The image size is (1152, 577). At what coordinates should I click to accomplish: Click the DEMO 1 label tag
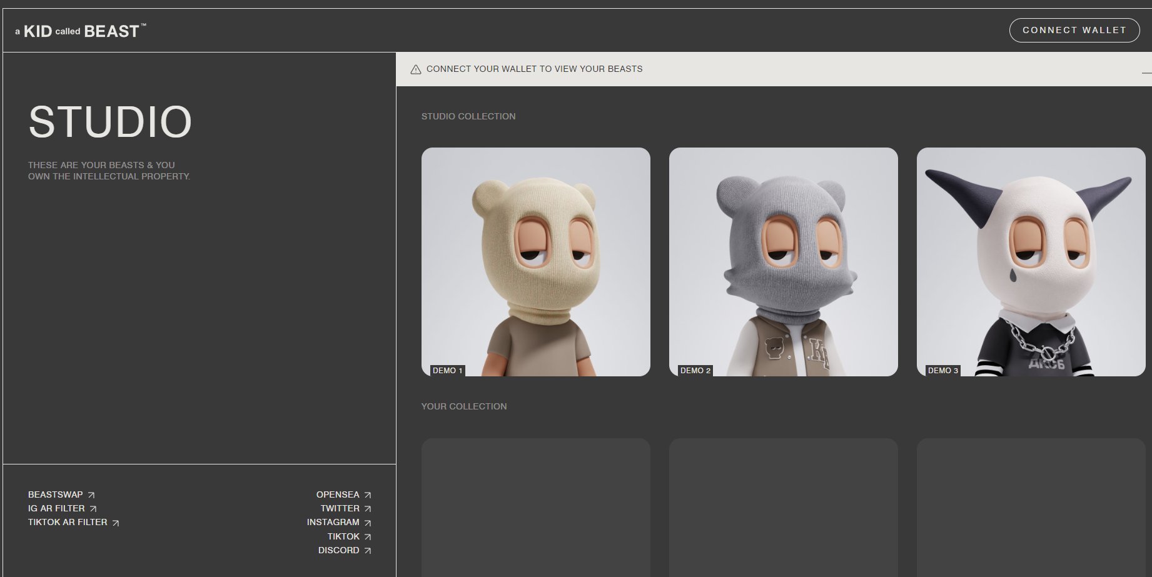pos(448,371)
